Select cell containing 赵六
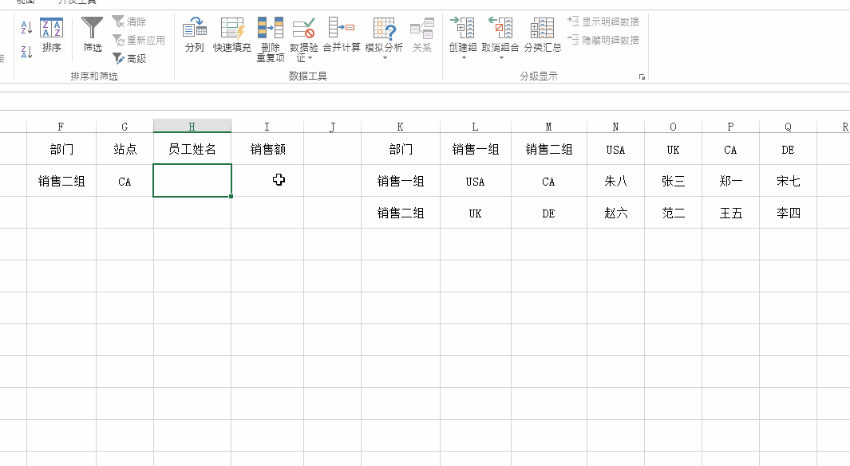 pyautogui.click(x=616, y=213)
